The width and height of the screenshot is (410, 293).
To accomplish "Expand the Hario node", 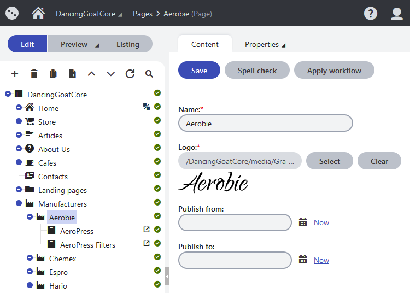I will (x=30, y=285).
